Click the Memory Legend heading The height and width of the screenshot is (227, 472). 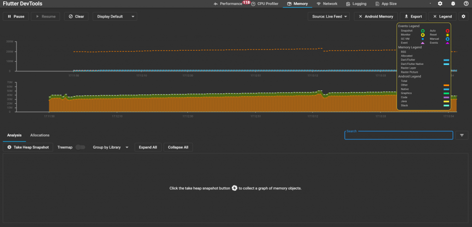click(x=409, y=47)
